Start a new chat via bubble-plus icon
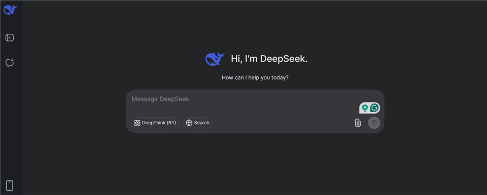 (x=10, y=63)
